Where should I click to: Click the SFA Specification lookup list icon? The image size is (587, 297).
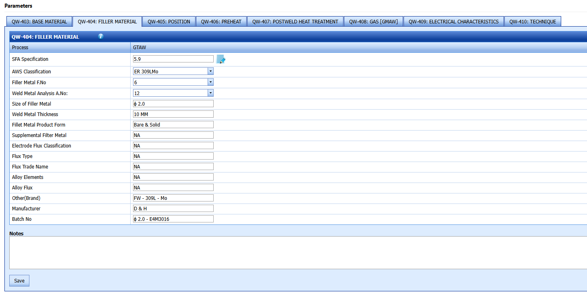coord(221,59)
